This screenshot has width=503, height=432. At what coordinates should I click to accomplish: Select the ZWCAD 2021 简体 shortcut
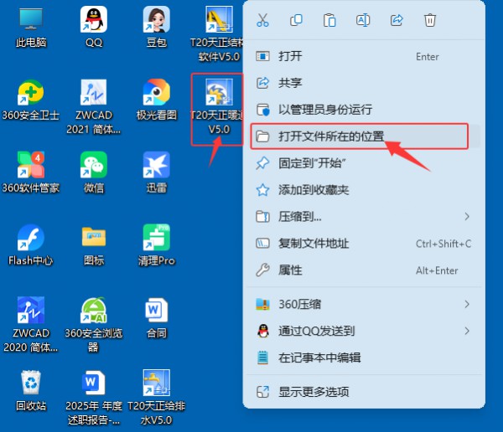click(x=94, y=107)
